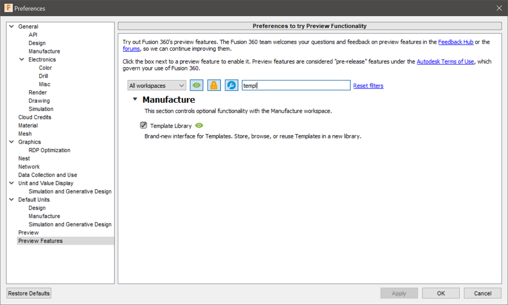Select Misc under Electronics
The height and width of the screenshot is (305, 508).
click(45, 84)
